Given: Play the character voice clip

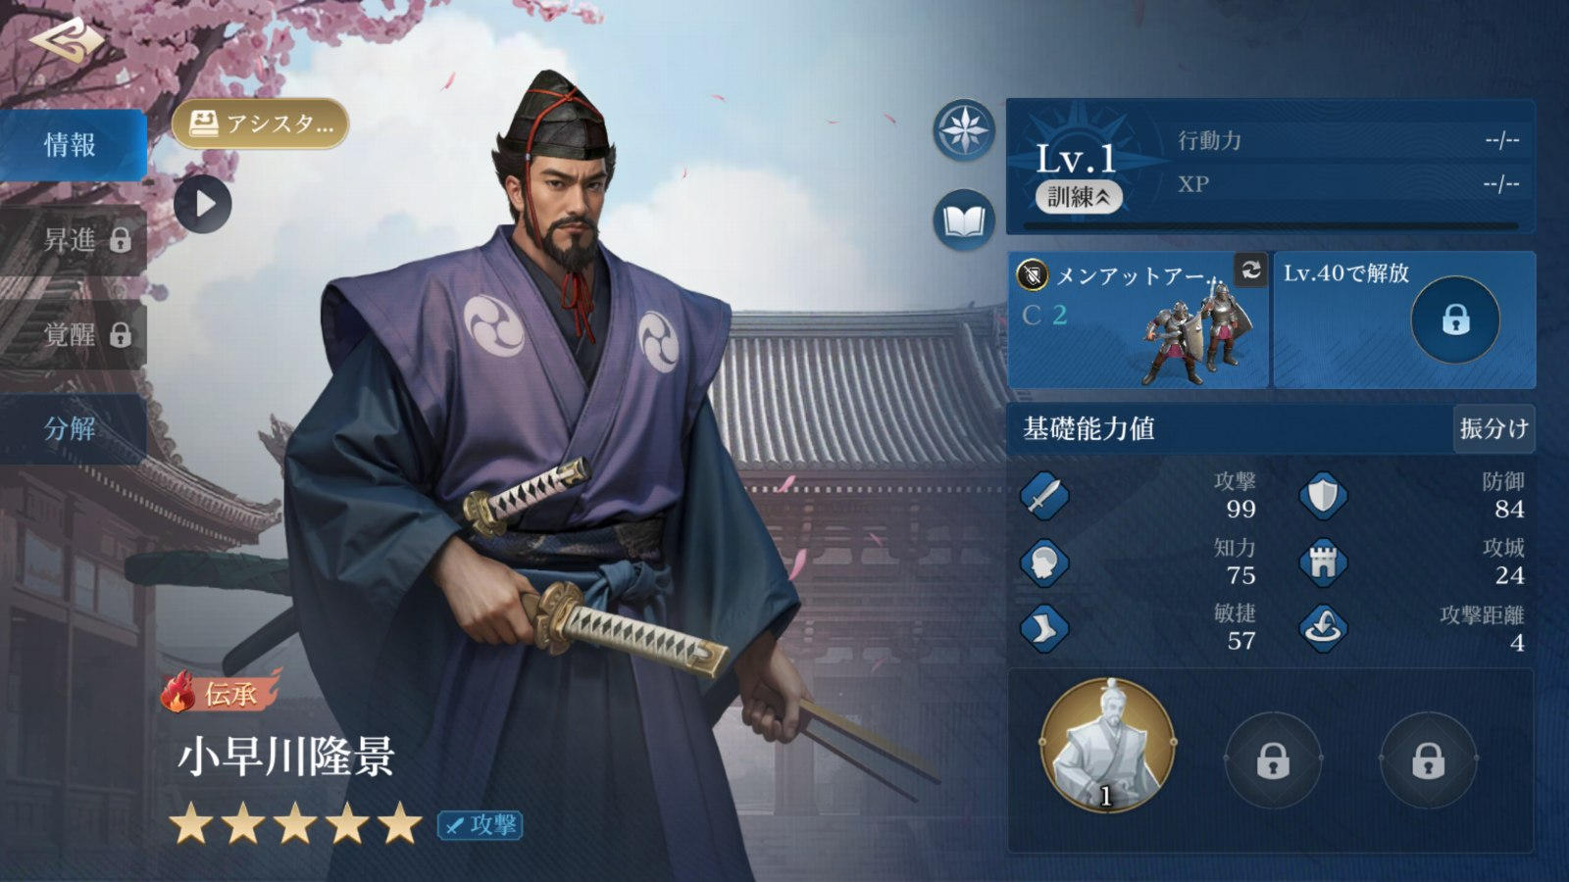Looking at the screenshot, I should pos(203,204).
